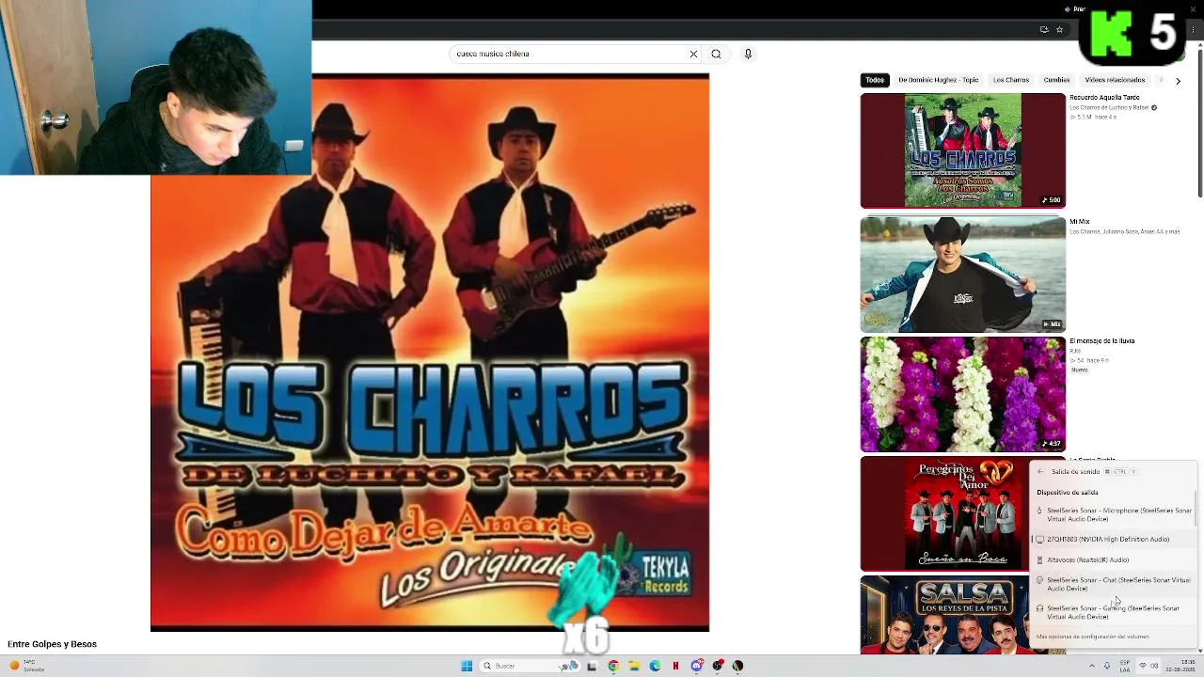The image size is (1204, 677).
Task: Open the Windows Start menu
Action: coord(467,666)
